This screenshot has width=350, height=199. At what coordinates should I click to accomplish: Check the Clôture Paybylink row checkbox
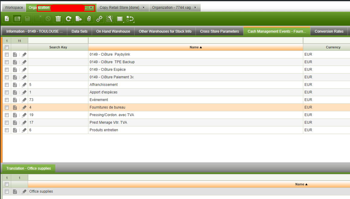7,55
